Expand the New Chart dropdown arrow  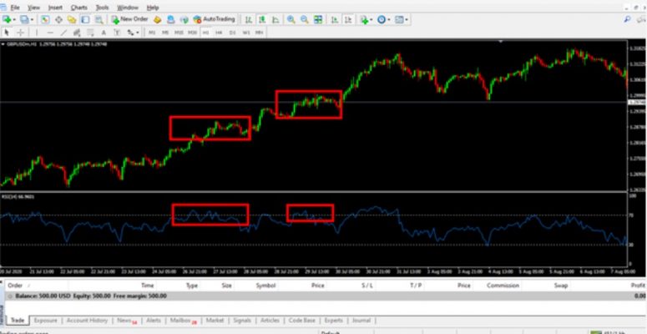tap(16, 18)
